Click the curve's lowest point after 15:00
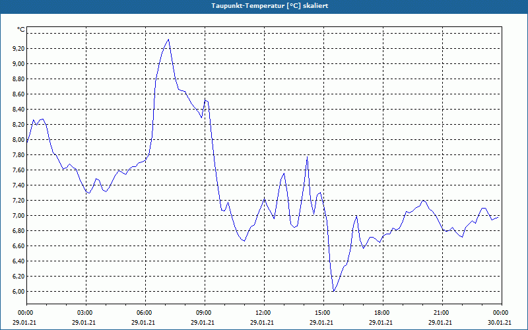Image resolution: width=528 pixels, height=330 pixels. [333, 291]
